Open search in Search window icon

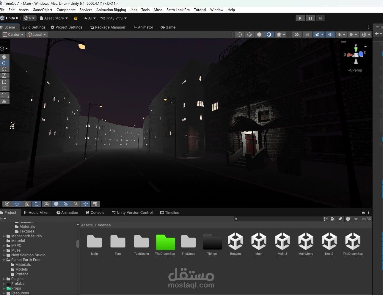pos(326,219)
